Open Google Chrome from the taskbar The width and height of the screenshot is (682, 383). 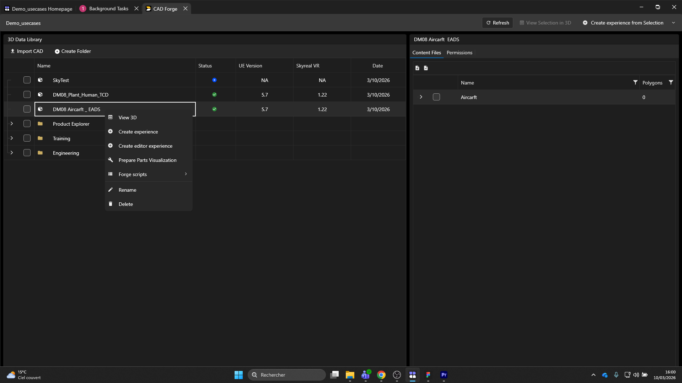[381, 375]
